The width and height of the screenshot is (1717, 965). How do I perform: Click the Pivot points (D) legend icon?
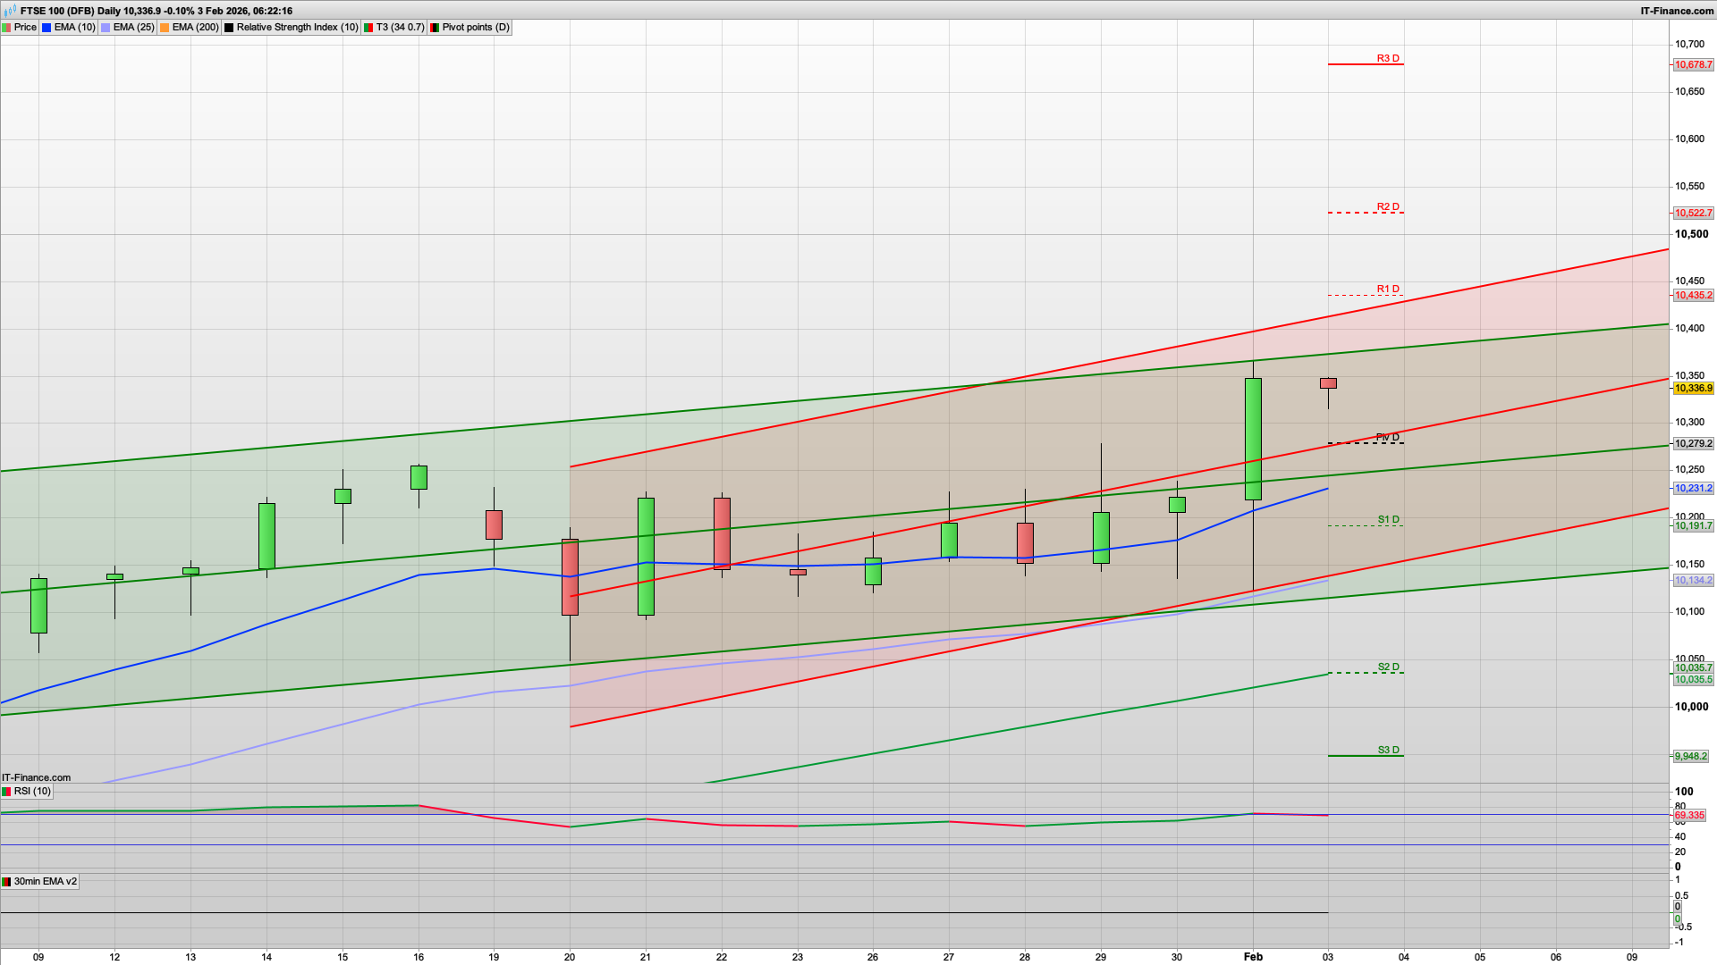[x=435, y=28]
